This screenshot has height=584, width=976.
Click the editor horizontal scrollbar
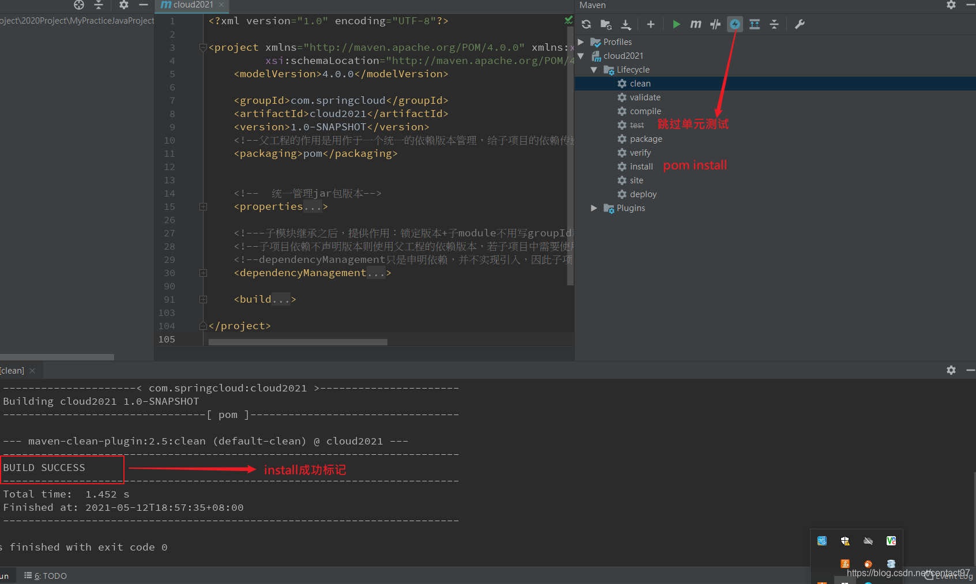(298, 342)
